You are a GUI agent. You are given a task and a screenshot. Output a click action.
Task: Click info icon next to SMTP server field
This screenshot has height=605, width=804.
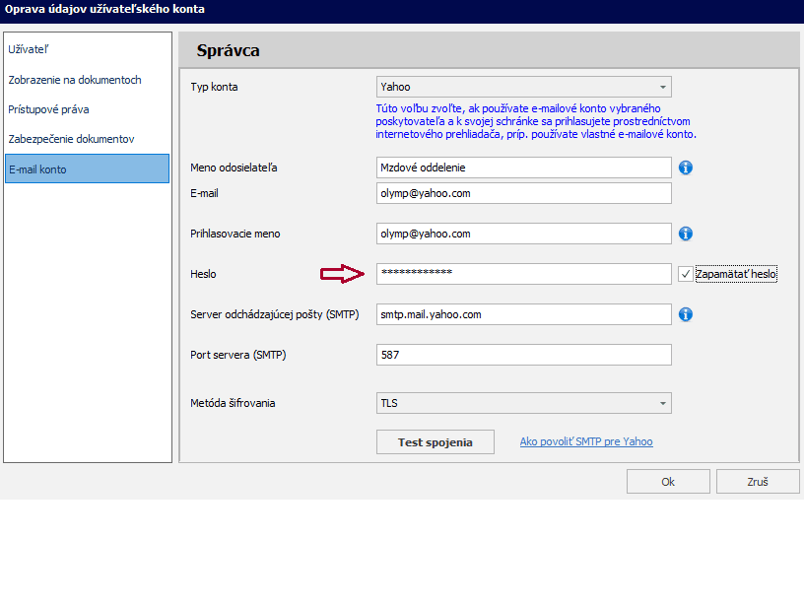coord(686,314)
